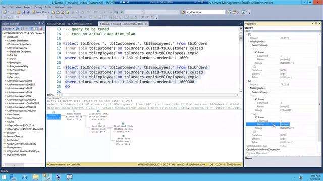Viewport: 323px width, 181px height.
Task: Click the Analysis Services XMLA Query icon
Action: [67, 12]
